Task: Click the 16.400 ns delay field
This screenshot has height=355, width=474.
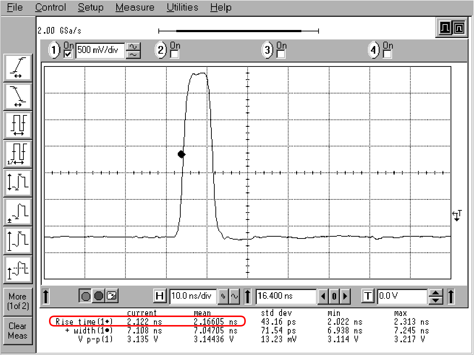Action: click(x=286, y=296)
